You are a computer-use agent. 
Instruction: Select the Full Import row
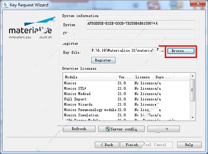tap(127, 99)
